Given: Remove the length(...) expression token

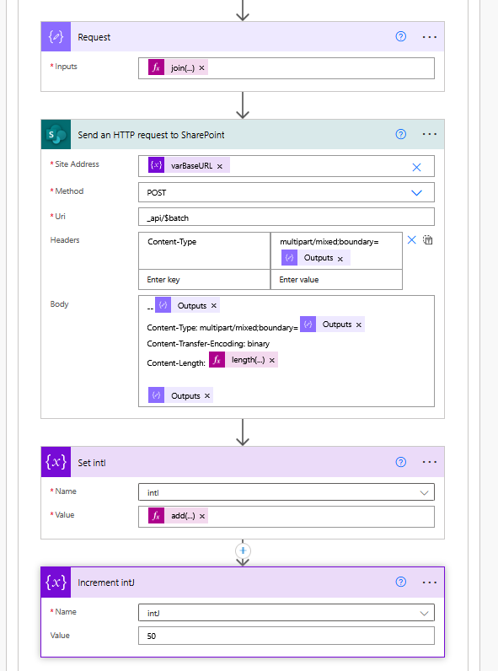Looking at the screenshot, I should [271, 360].
